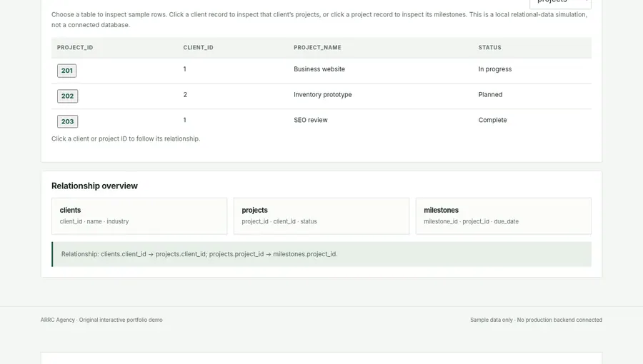Select the milestones relationship card
The image size is (643, 364).
point(504,216)
